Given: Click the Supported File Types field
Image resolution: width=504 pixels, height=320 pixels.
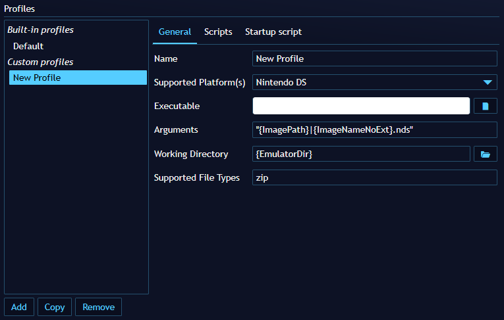Looking at the screenshot, I should tap(375, 177).
